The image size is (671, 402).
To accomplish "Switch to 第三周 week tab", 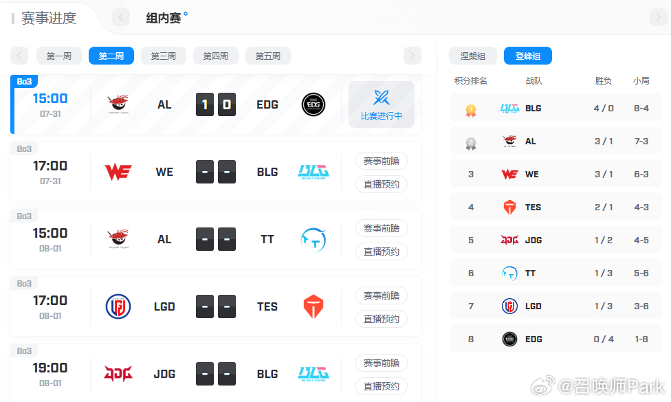I will pyautogui.click(x=164, y=56).
